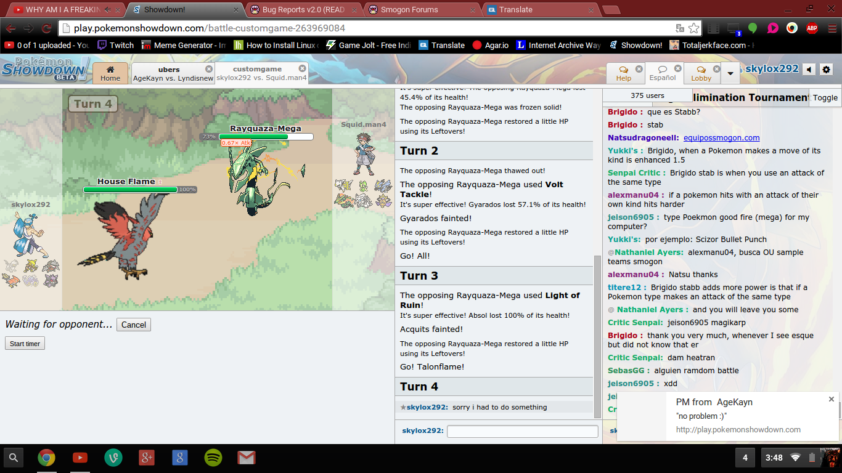
Task: Open Showdown options gear icon
Action: (x=827, y=70)
